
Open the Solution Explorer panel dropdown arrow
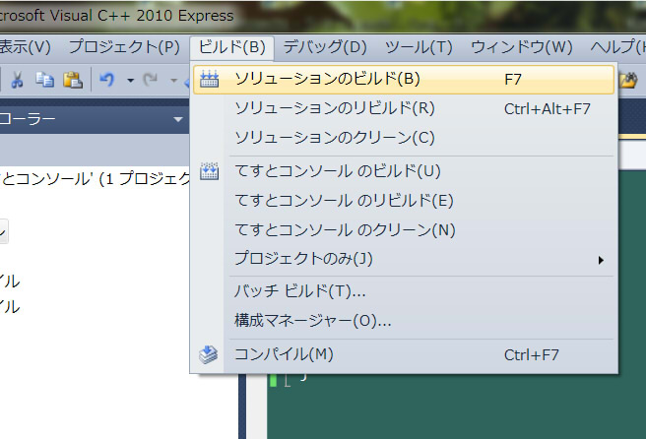click(178, 119)
